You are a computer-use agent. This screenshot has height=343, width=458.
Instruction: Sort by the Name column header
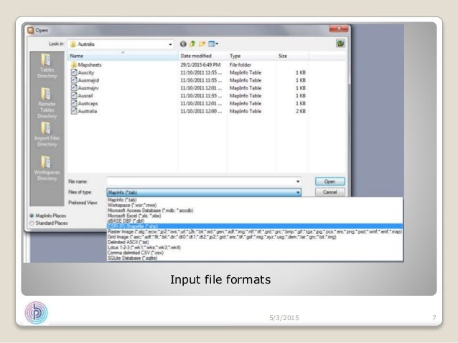(x=123, y=56)
